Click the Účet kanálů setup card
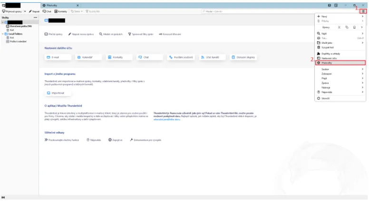Screen dimensions: 369x201 coord(212,57)
